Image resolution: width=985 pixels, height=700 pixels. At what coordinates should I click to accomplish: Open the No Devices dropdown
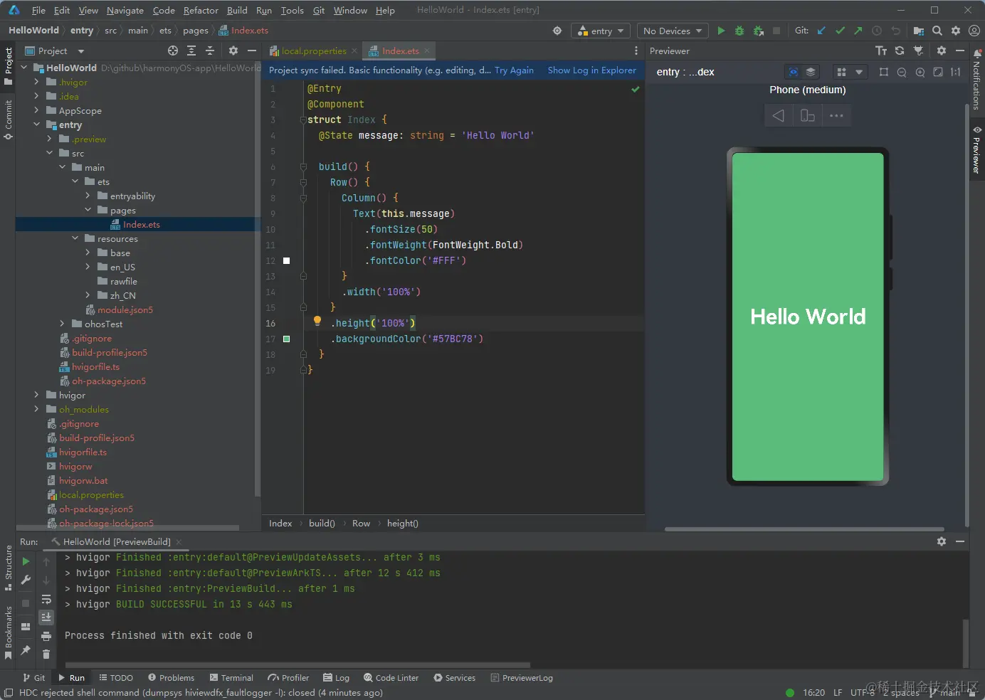(672, 31)
